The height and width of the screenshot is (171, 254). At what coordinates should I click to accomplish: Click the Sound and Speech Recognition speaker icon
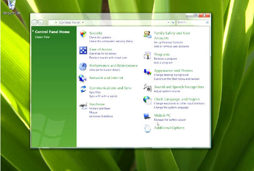tap(148, 88)
